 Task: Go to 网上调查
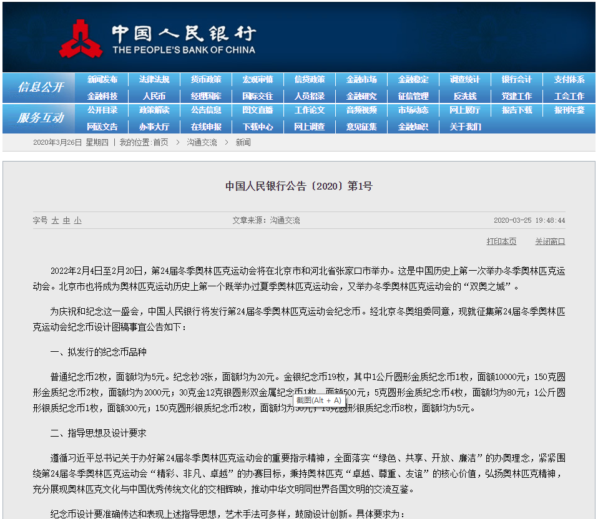pos(310,127)
